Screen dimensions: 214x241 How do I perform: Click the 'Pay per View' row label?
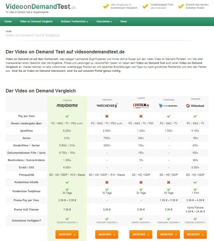pos(26,116)
